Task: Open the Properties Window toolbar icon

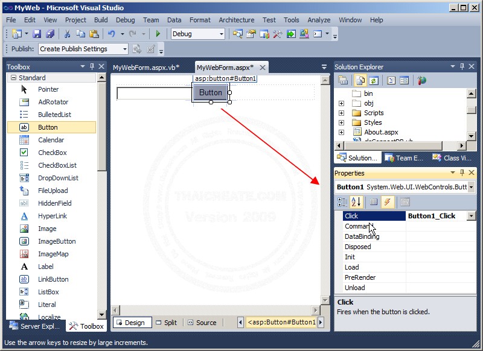Action: [x=251, y=34]
